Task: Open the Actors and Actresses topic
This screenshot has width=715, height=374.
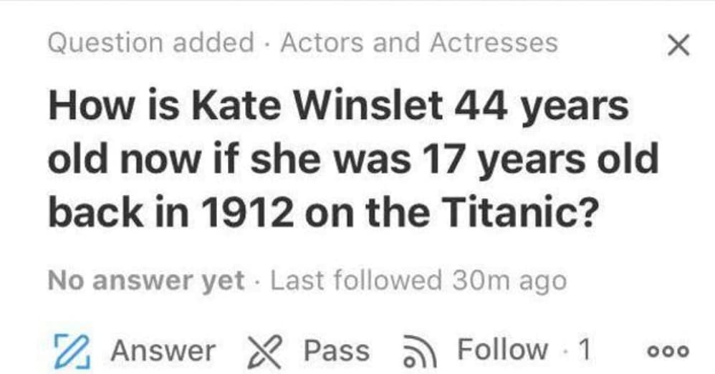Action: tap(418, 43)
